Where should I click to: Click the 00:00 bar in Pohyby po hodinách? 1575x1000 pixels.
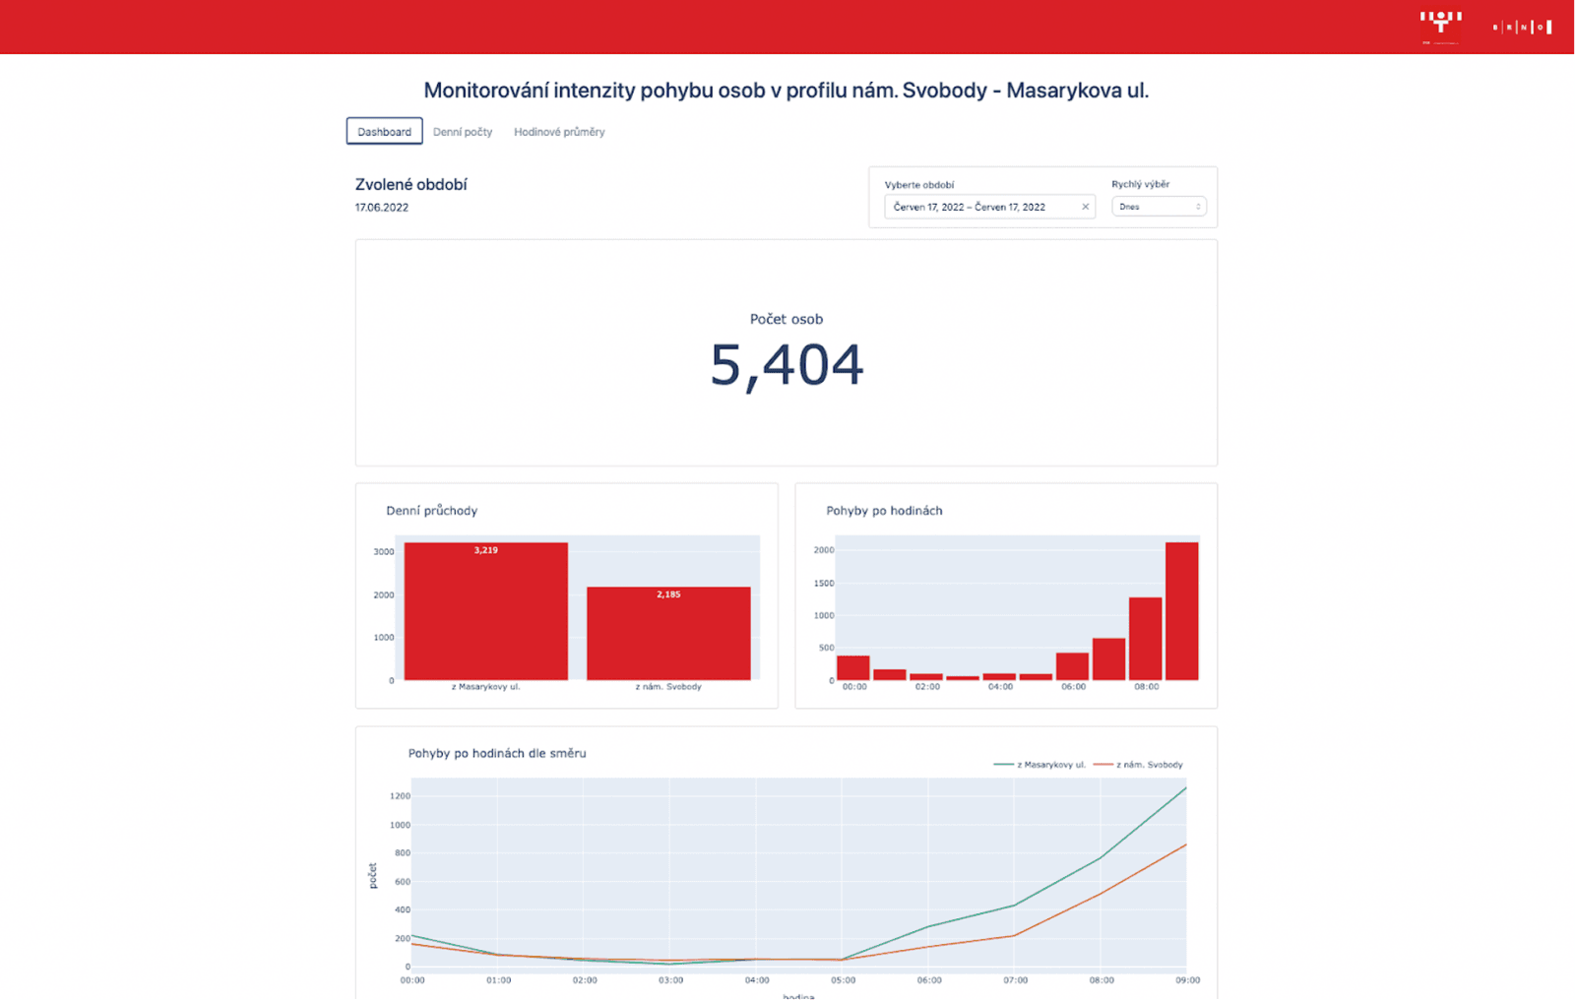click(x=853, y=667)
